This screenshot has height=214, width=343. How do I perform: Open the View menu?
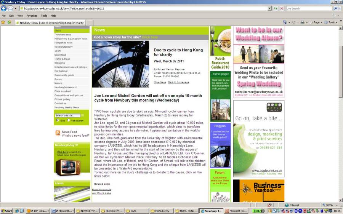20,16
